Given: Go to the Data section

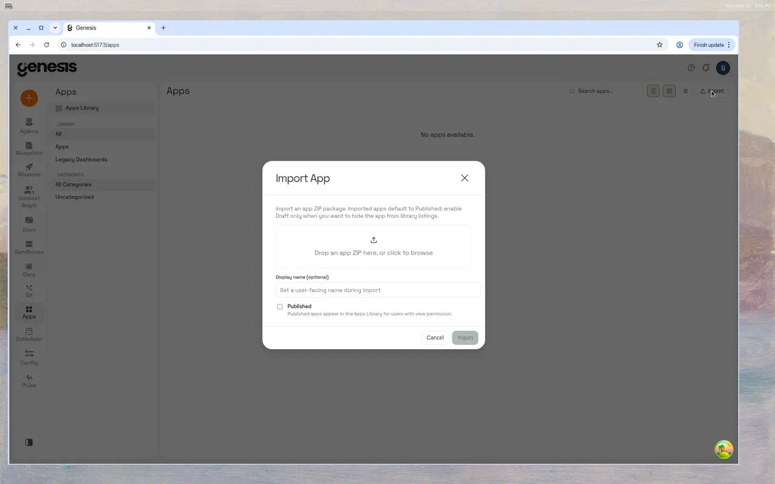Looking at the screenshot, I should tap(29, 270).
